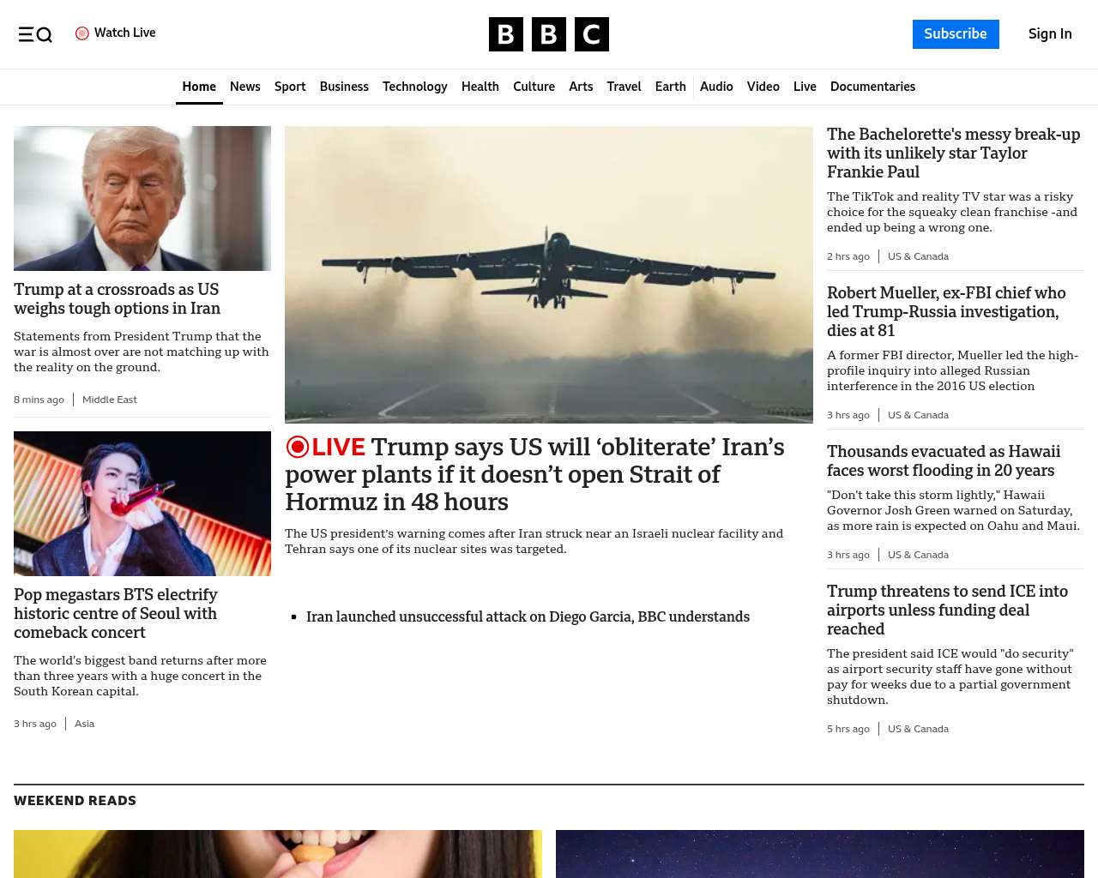1098x878 pixels.
Task: Click the '2 hrs ago' timestamp
Action: pyautogui.click(x=848, y=256)
